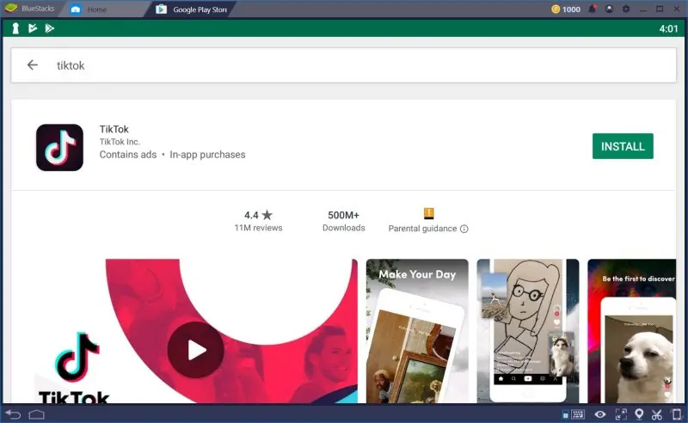Toggle fullscreen icon in bottom bar

point(621,414)
